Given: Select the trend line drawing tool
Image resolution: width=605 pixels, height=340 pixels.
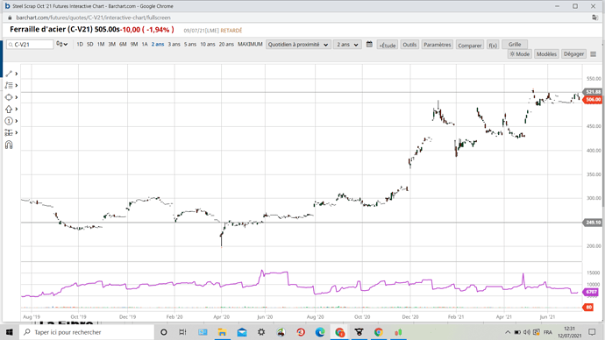Looking at the screenshot, I should tap(9, 74).
